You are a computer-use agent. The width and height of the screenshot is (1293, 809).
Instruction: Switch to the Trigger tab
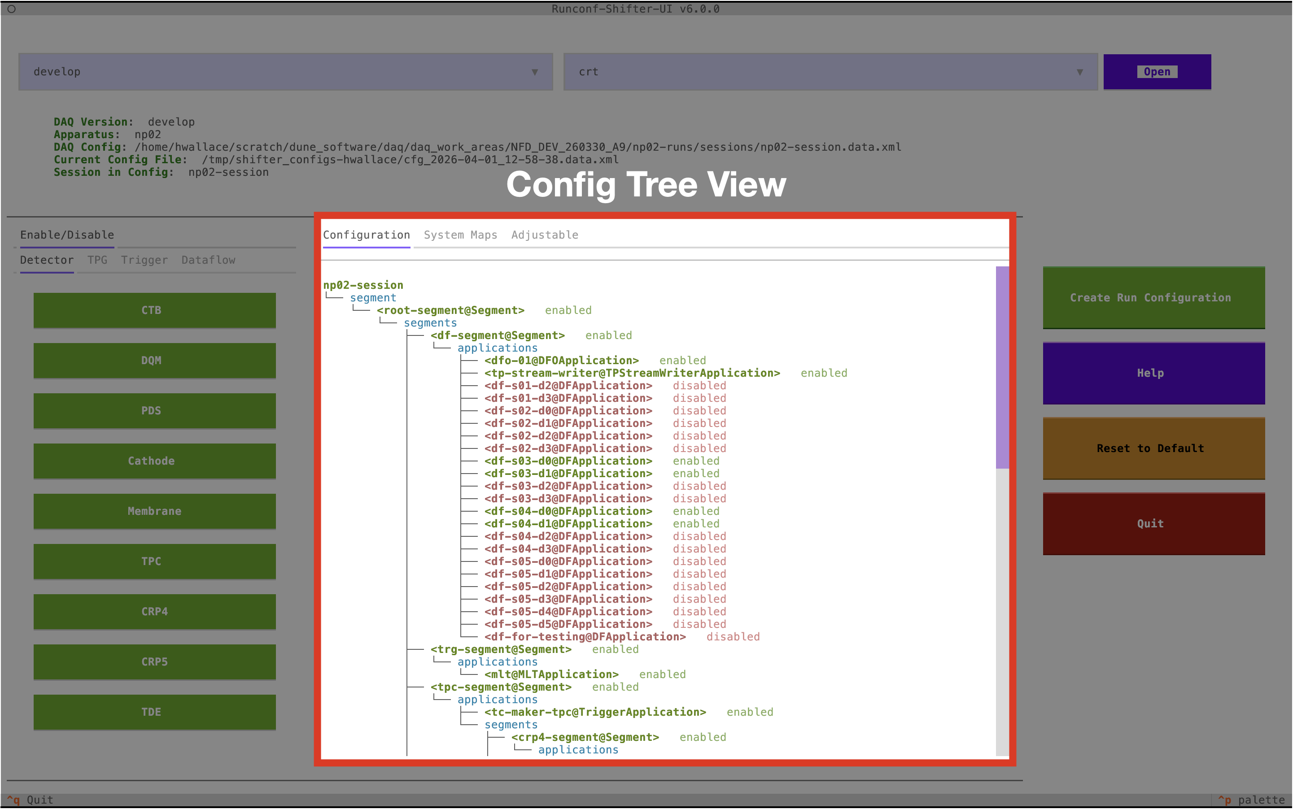tap(144, 260)
